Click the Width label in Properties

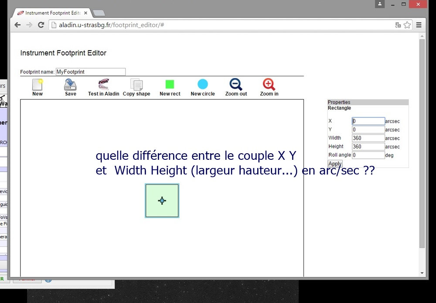coord(334,138)
